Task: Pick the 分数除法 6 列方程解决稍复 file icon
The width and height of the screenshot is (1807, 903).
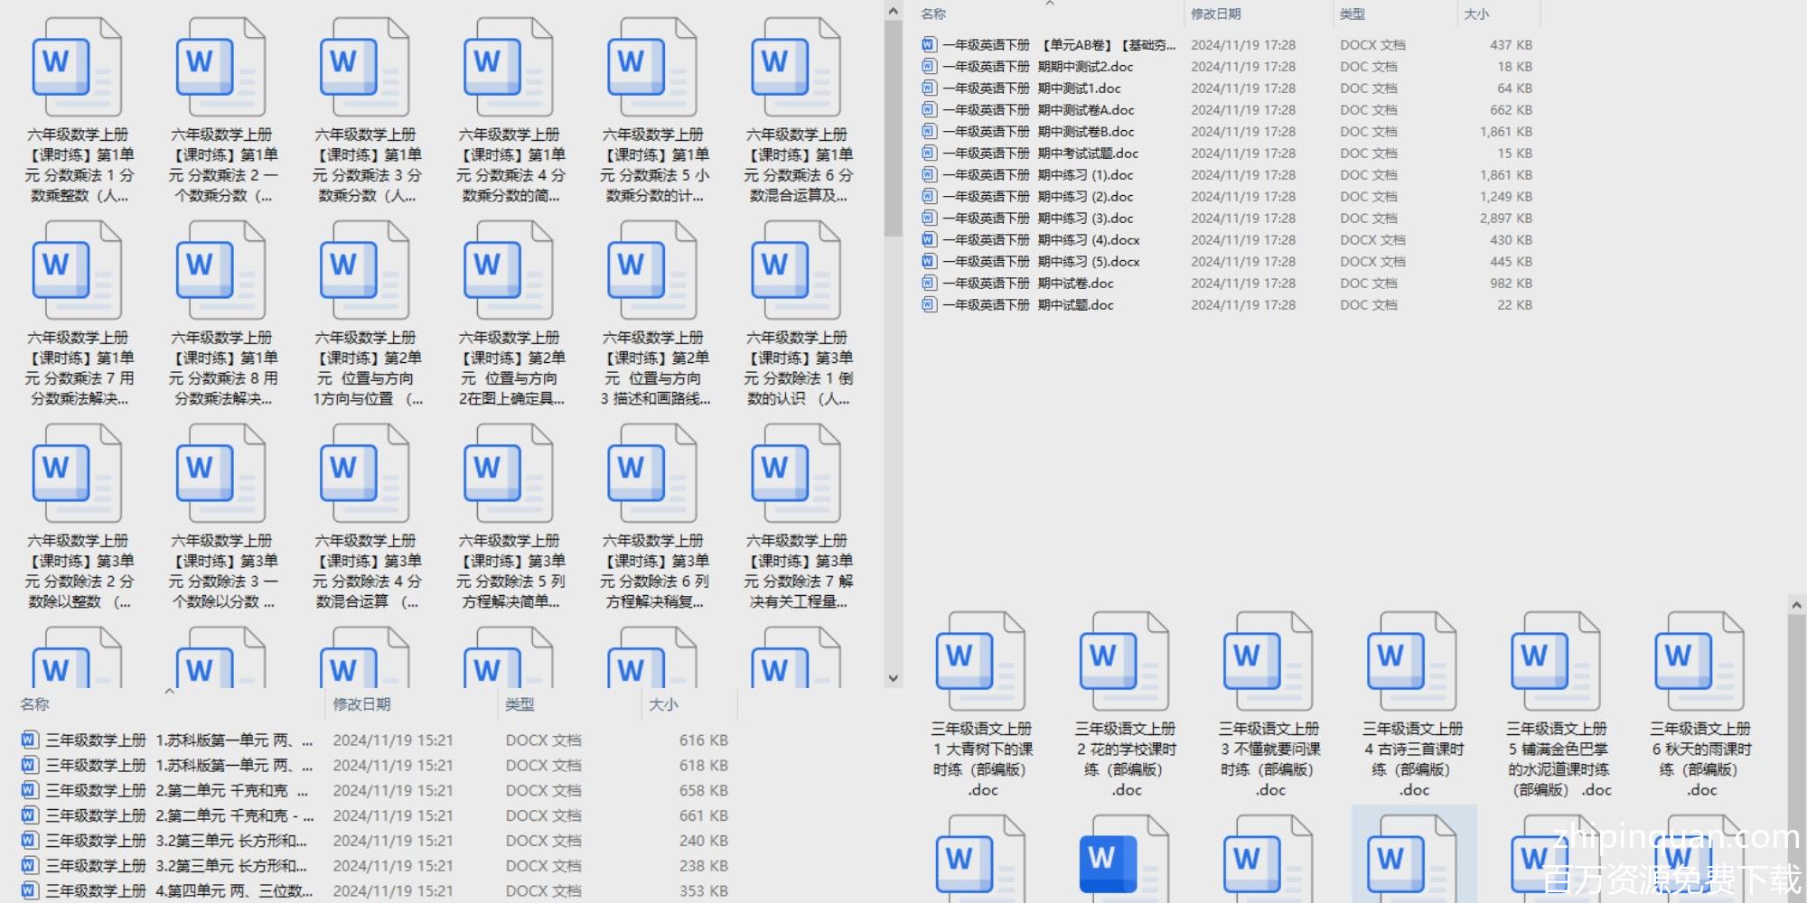Action: (652, 475)
